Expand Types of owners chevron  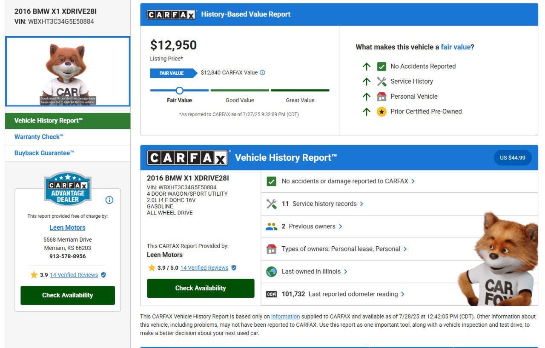tap(405, 249)
